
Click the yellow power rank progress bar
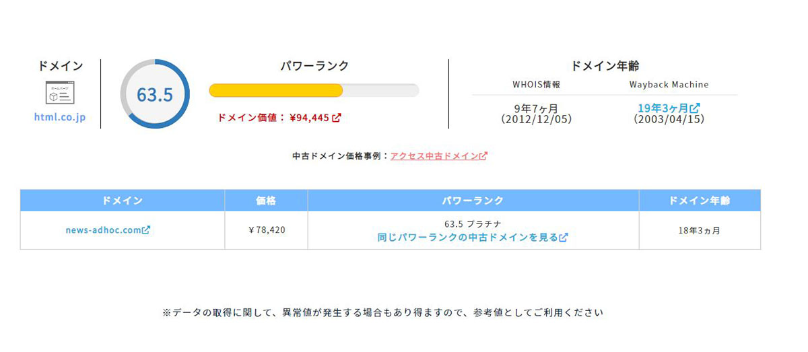coord(314,90)
